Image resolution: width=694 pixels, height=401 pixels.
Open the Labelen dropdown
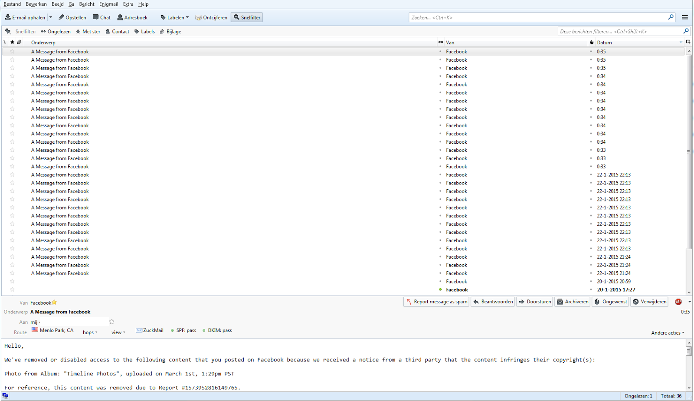coord(174,17)
